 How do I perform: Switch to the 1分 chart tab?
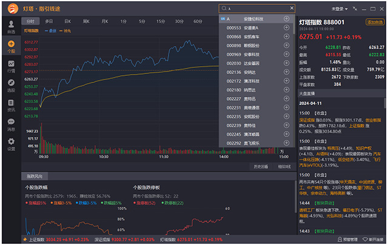click(x=123, y=21)
